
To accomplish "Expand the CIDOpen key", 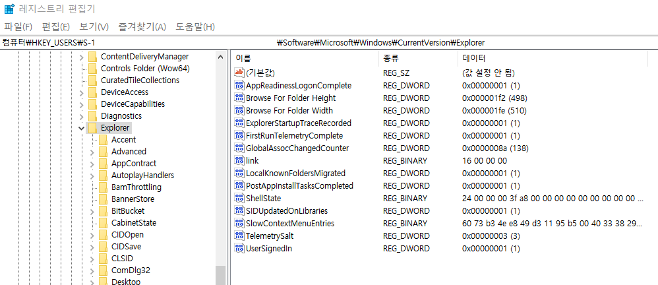I will (x=92, y=235).
